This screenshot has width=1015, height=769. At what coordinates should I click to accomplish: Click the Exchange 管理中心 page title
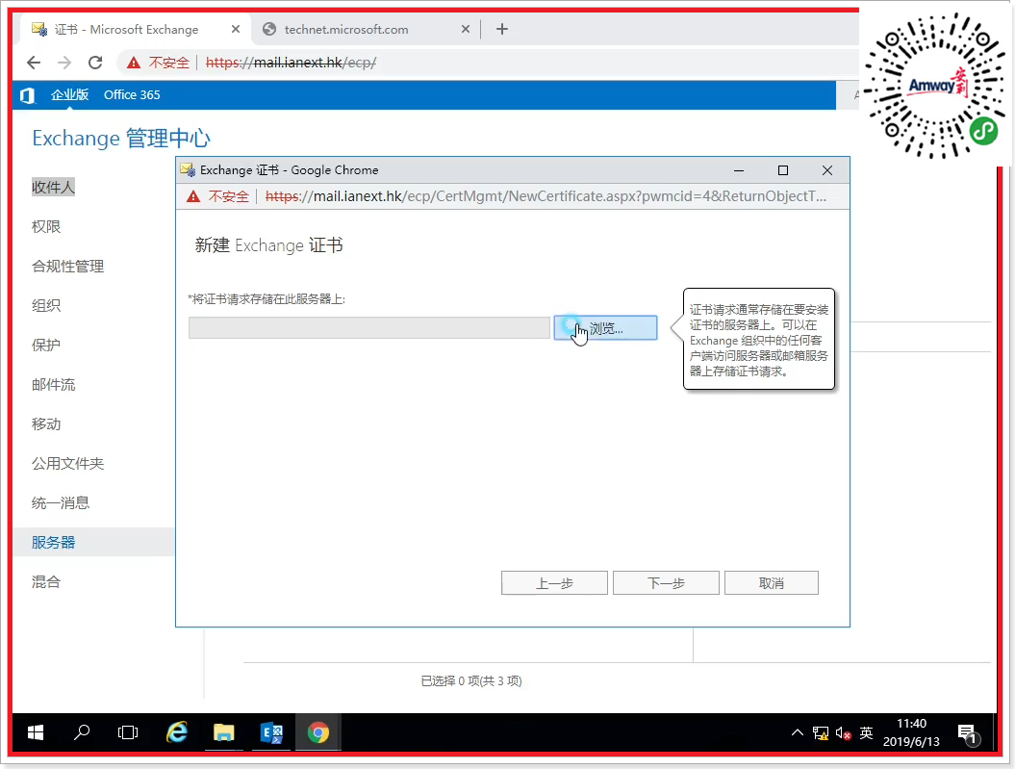(121, 138)
